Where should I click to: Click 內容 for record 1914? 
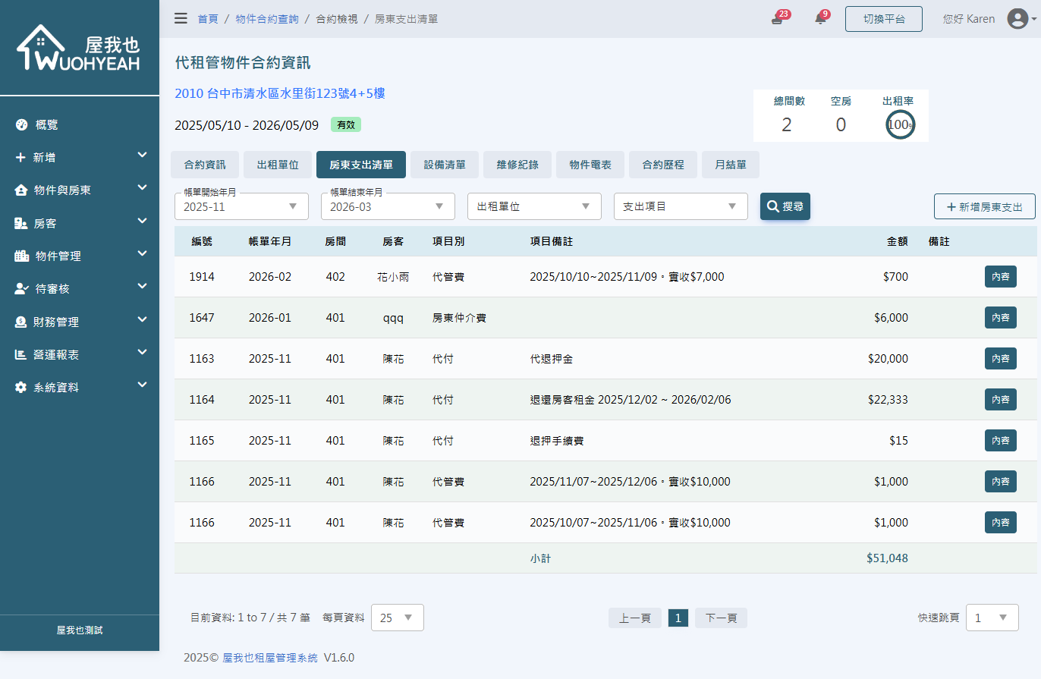1000,276
